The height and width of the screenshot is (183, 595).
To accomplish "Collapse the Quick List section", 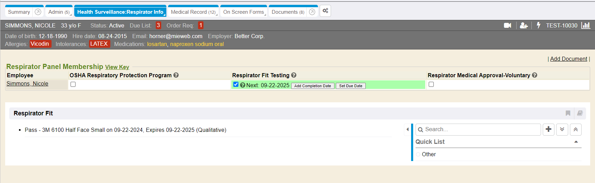I will (576, 142).
